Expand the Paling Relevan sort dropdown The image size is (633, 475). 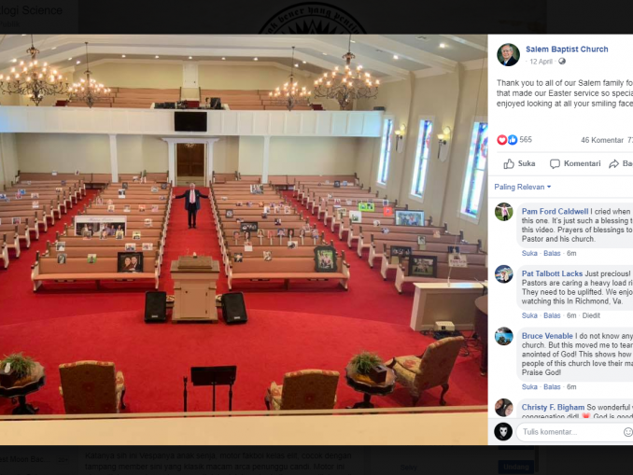click(523, 187)
